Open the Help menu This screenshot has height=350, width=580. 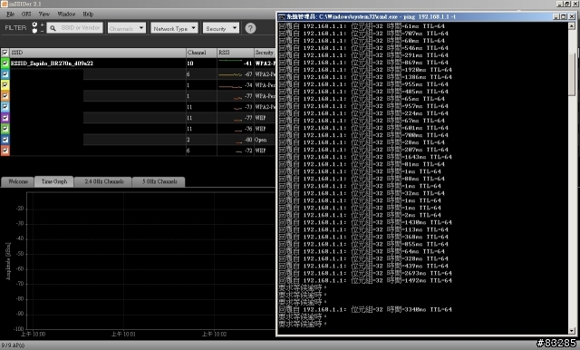[x=88, y=15]
